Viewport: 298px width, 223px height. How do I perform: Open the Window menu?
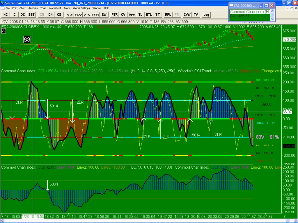coord(97,8)
